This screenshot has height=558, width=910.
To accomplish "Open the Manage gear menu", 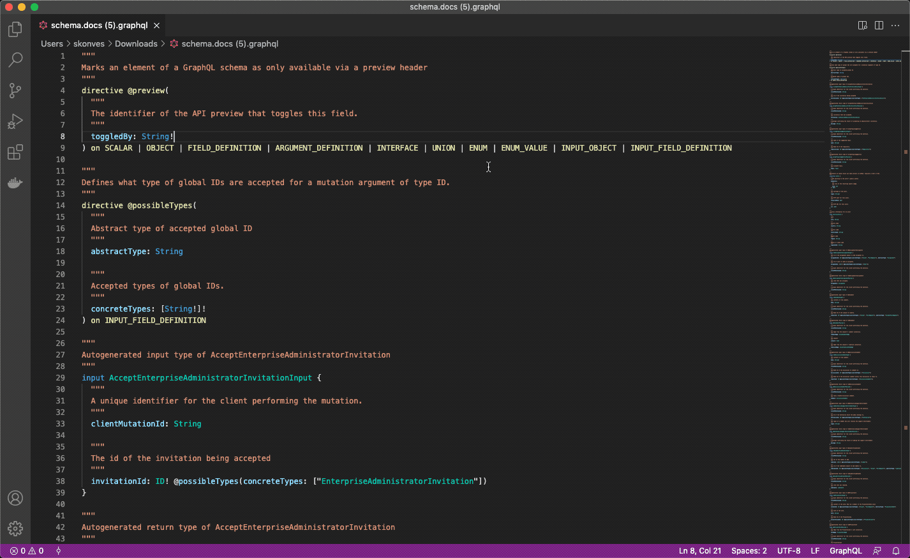I will click(x=15, y=529).
